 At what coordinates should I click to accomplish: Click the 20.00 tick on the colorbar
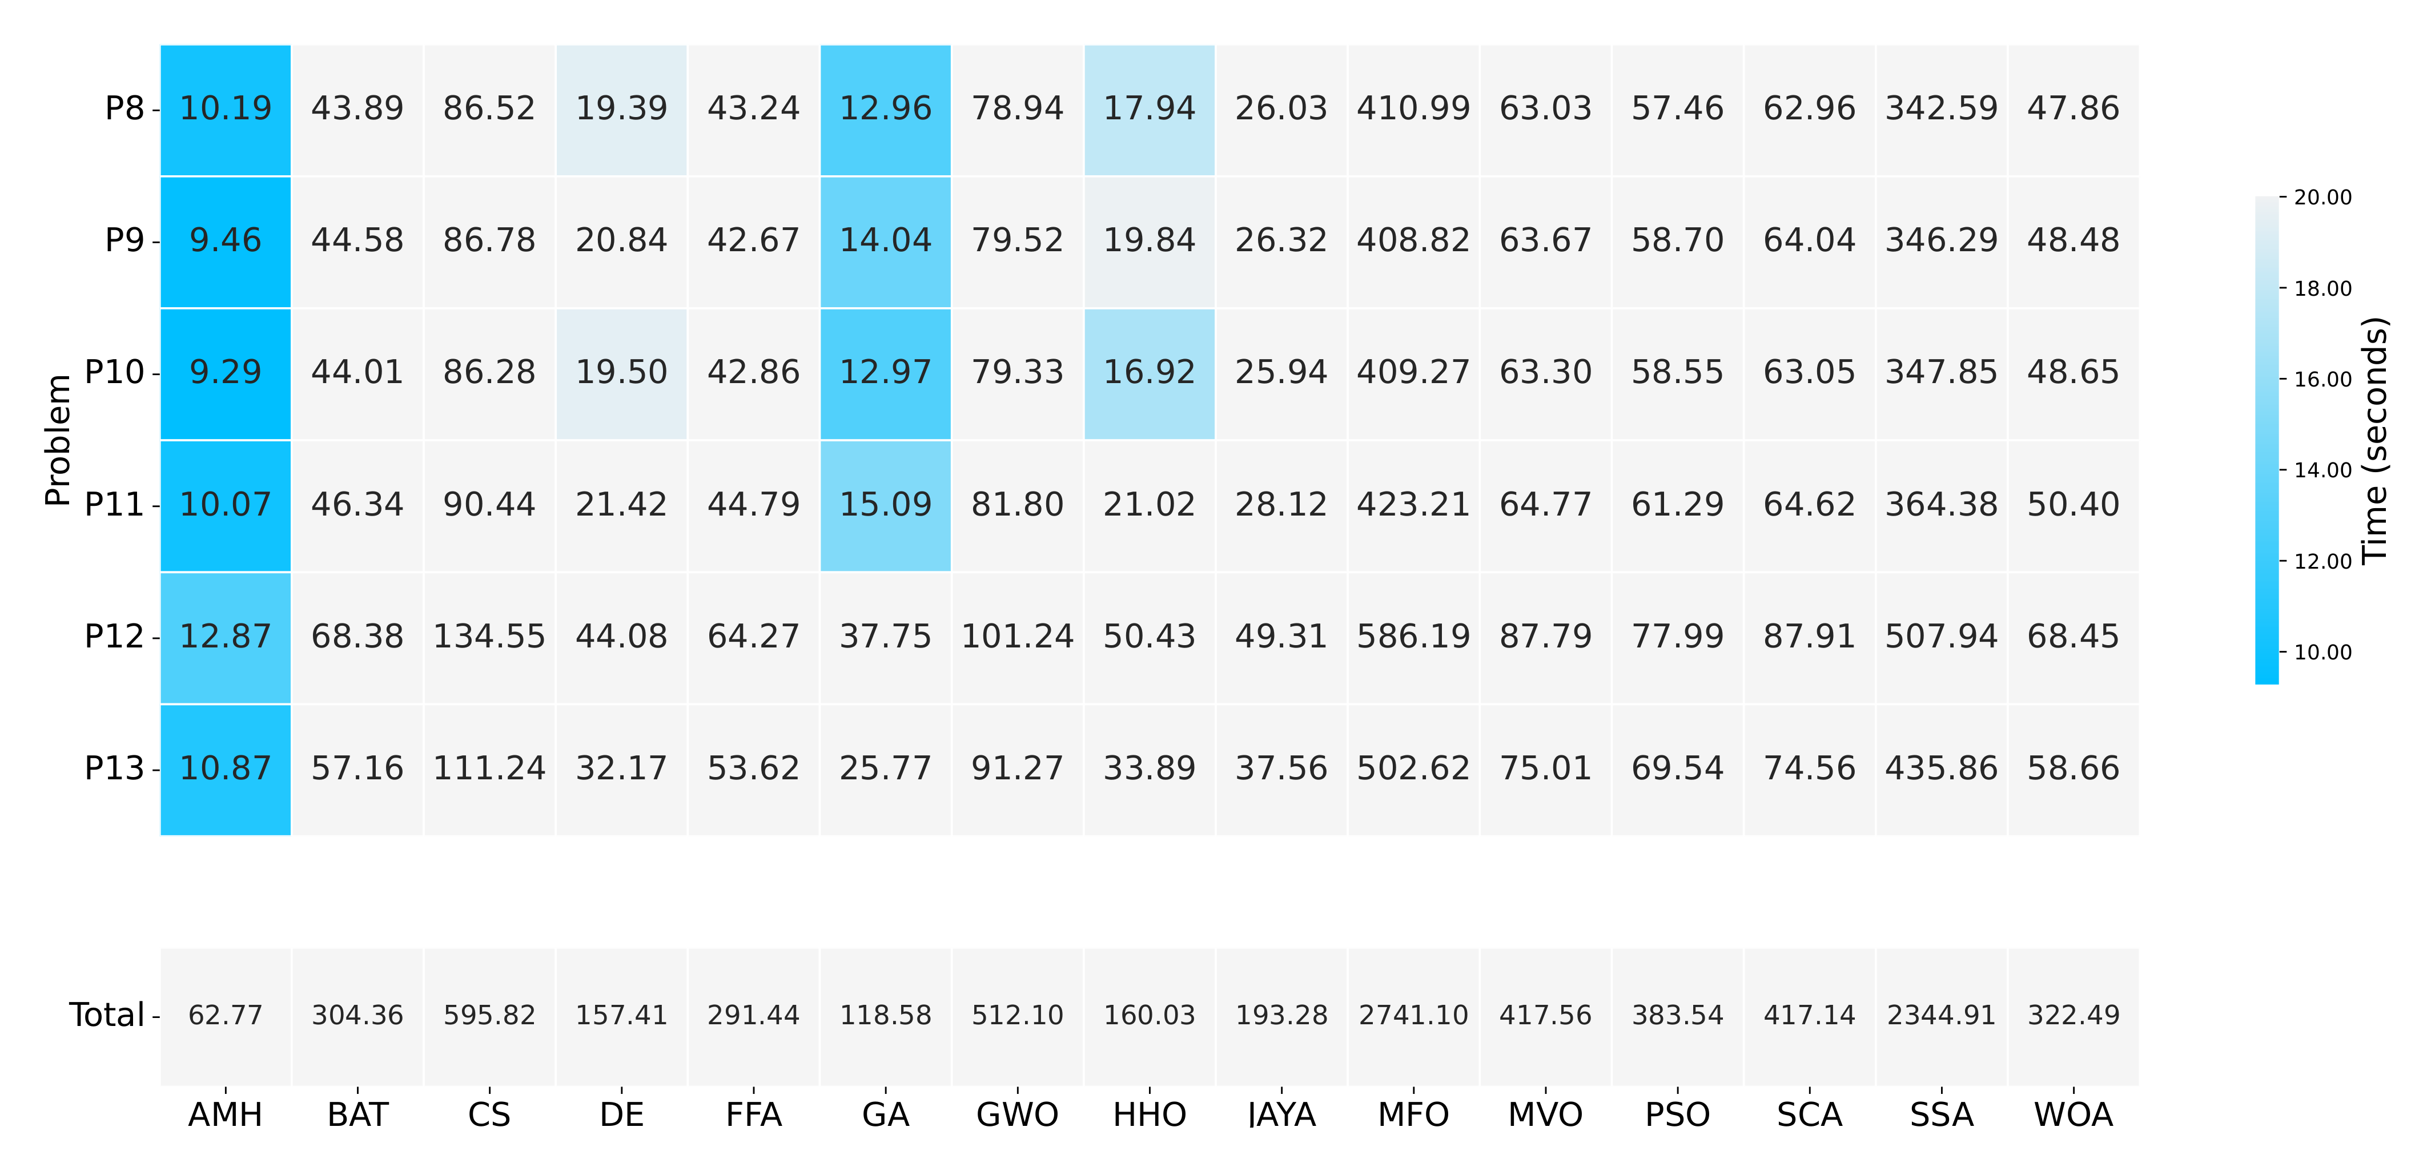pyautogui.click(x=2322, y=197)
